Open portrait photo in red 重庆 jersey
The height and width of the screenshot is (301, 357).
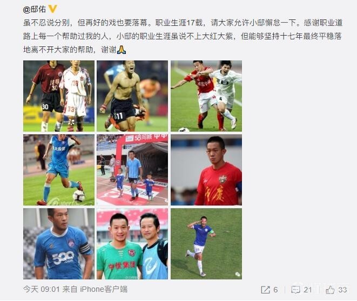[206, 170]
